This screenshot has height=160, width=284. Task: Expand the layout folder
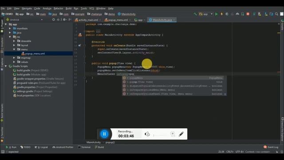14,45
